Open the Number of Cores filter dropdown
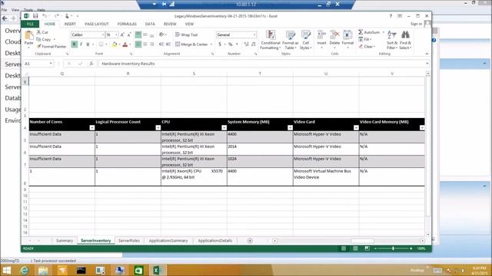492x276 pixels. click(92, 128)
